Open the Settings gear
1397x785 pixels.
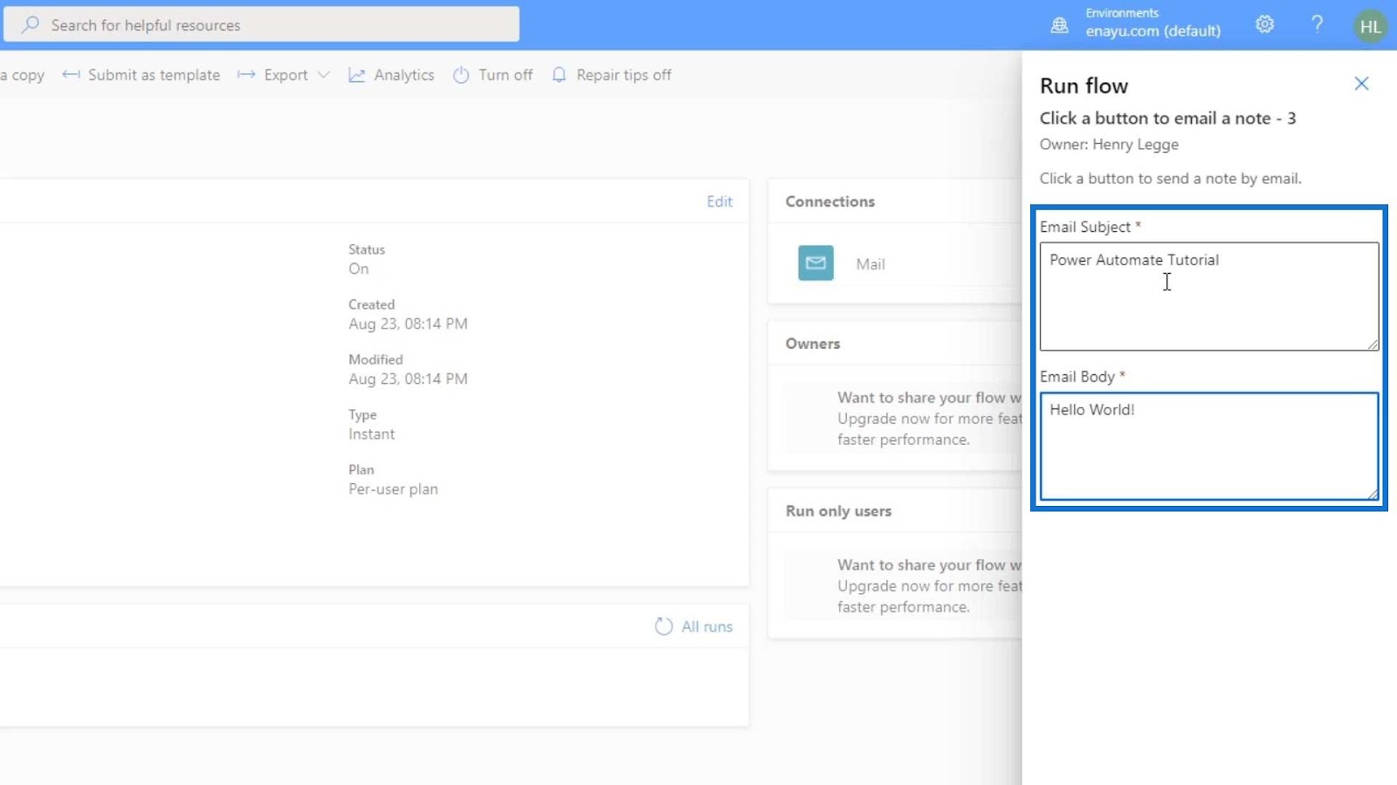click(1264, 24)
